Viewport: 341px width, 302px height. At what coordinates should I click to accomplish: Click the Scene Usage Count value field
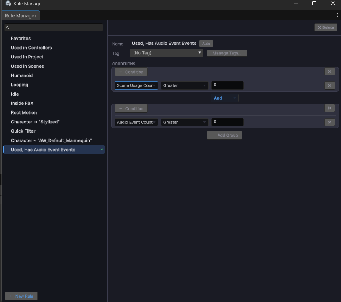[228, 85]
